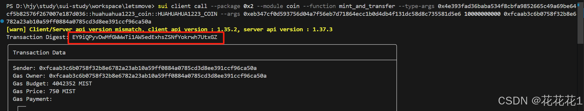Click the Transaction Data header
Image resolution: width=584 pixels, height=111 pixels.
pos(39,53)
